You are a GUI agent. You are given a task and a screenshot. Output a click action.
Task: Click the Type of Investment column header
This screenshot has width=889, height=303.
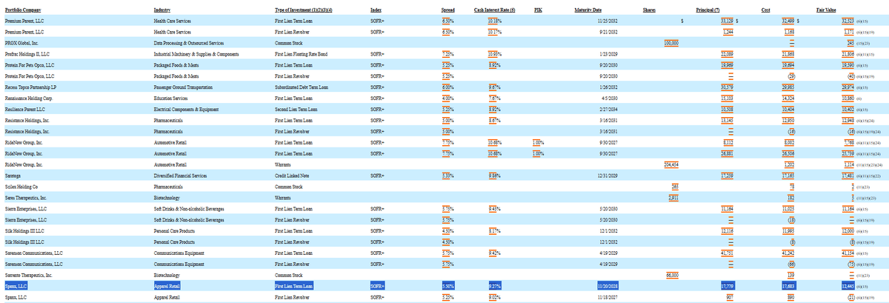[303, 10]
